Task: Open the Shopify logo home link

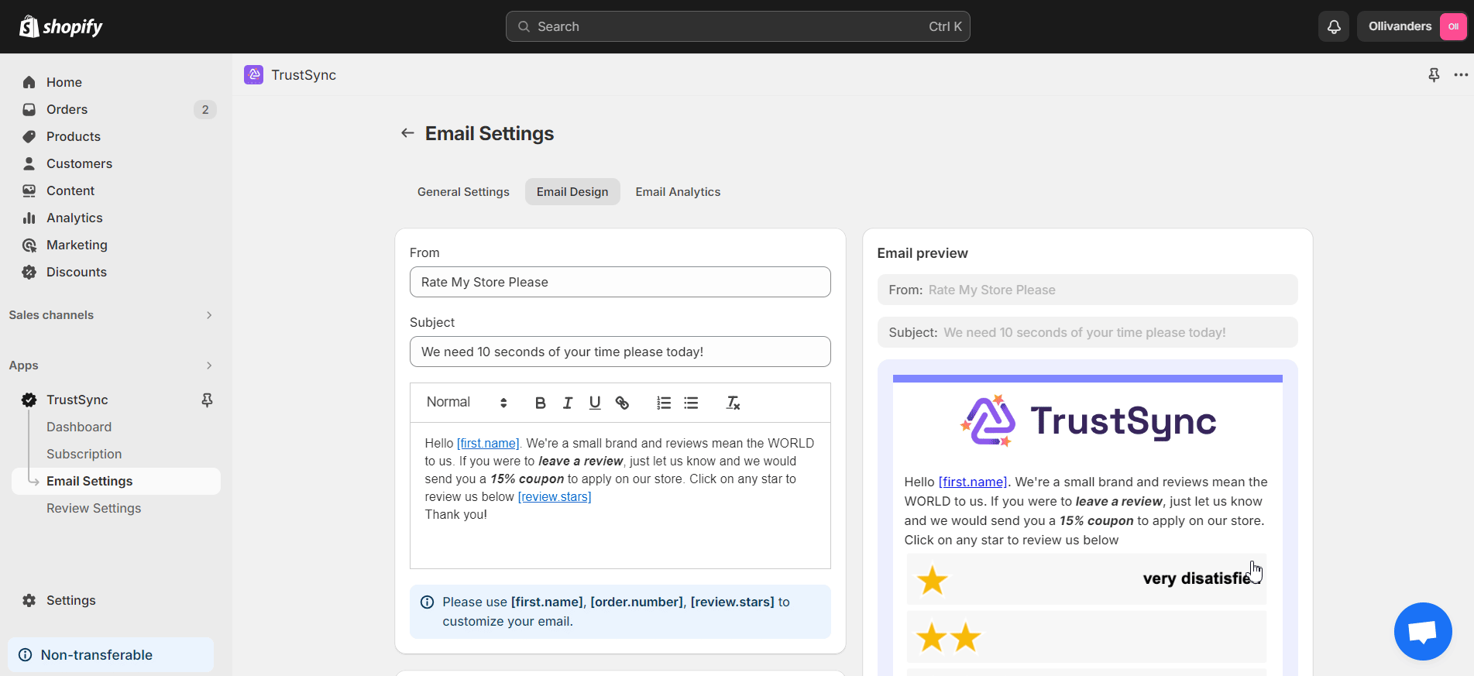Action: pos(60,26)
